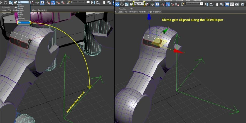The height and width of the screenshot is (123, 246).
Task: Open Edit Named Selection Sets in left panel
Action: coord(68,2)
